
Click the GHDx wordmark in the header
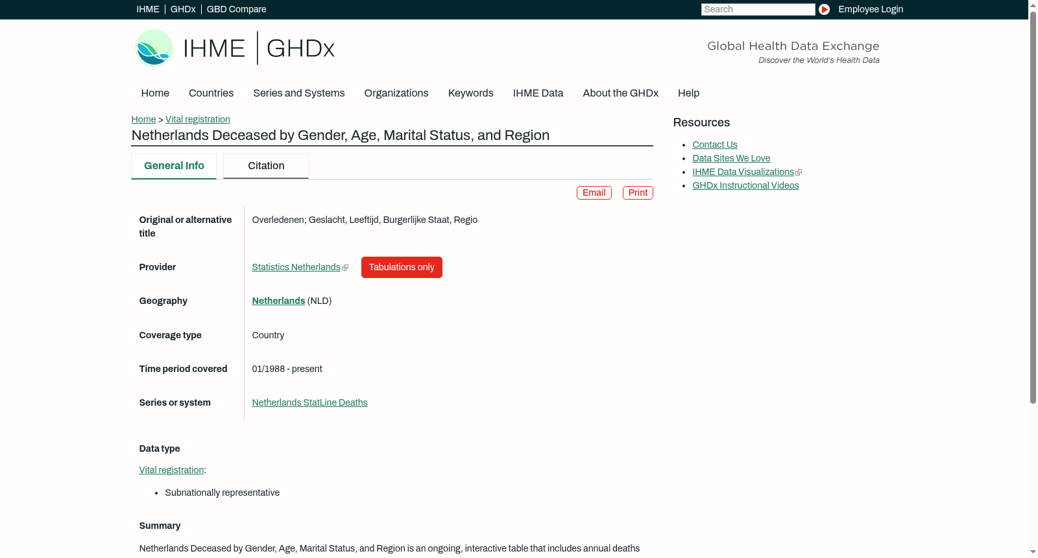pyautogui.click(x=300, y=49)
